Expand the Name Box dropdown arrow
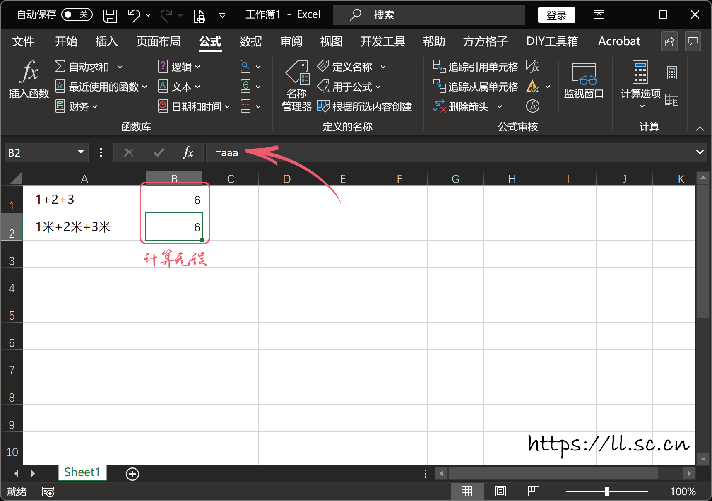712x501 pixels. click(81, 152)
